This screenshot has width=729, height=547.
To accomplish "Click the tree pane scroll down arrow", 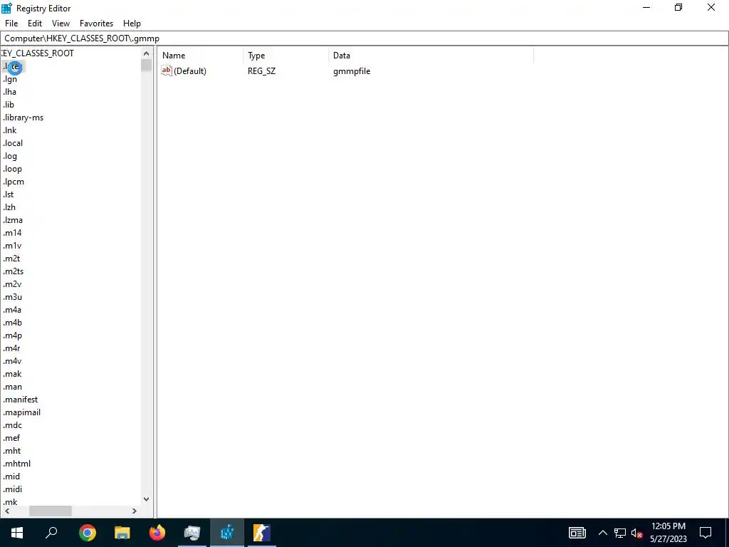I will click(x=146, y=499).
